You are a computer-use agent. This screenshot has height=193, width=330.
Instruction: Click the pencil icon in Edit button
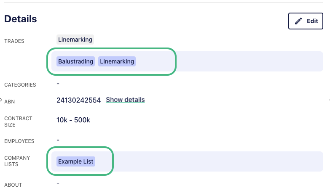[x=298, y=21]
